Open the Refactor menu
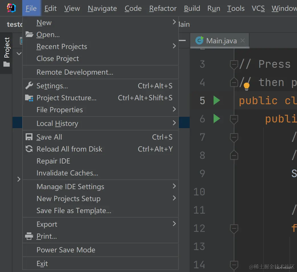Viewport: 297px width, 272px height. [x=163, y=8]
